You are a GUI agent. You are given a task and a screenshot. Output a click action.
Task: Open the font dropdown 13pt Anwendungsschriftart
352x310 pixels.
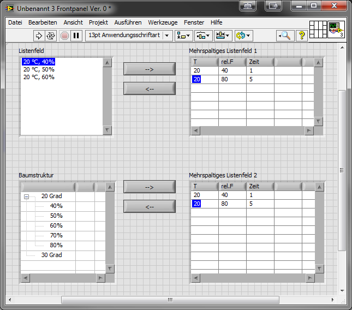point(129,35)
